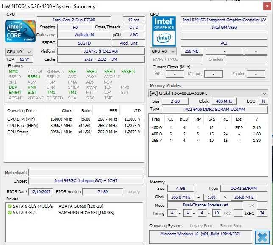273x245 pixels.
Task: Select the CPU Base (HFM) operating point row
Action: coord(74,126)
